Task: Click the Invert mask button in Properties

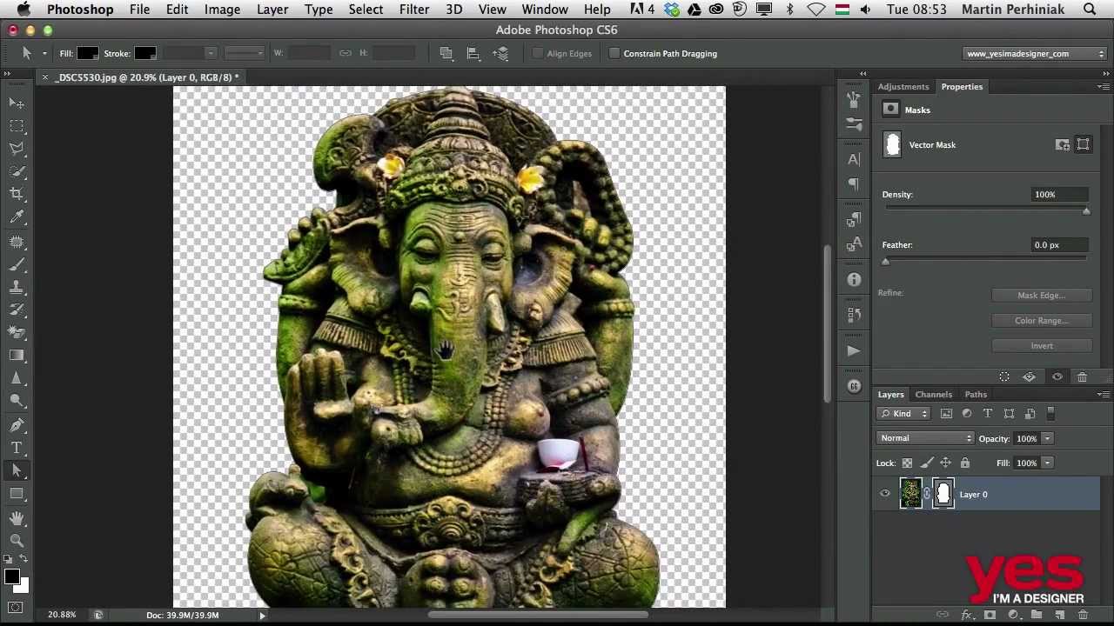Action: pyautogui.click(x=1041, y=345)
